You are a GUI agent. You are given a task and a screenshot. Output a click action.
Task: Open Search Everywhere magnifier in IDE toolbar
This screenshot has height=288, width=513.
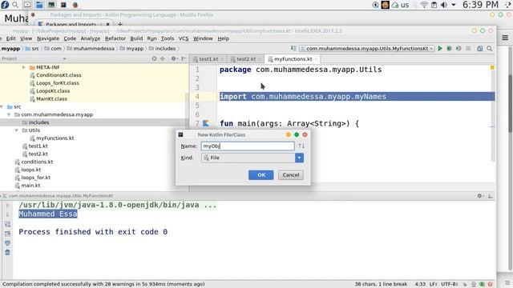[490, 49]
